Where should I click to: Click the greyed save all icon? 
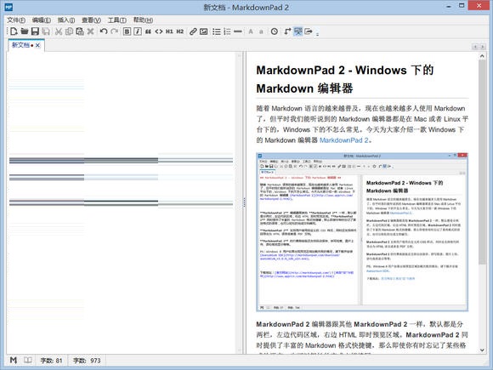coord(46,31)
